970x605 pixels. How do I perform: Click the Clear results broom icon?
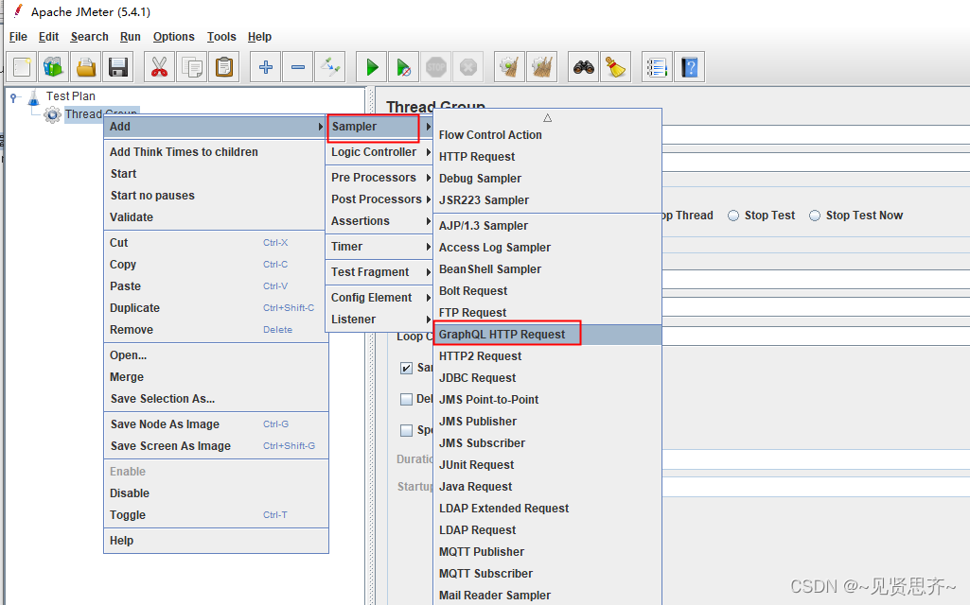[510, 67]
